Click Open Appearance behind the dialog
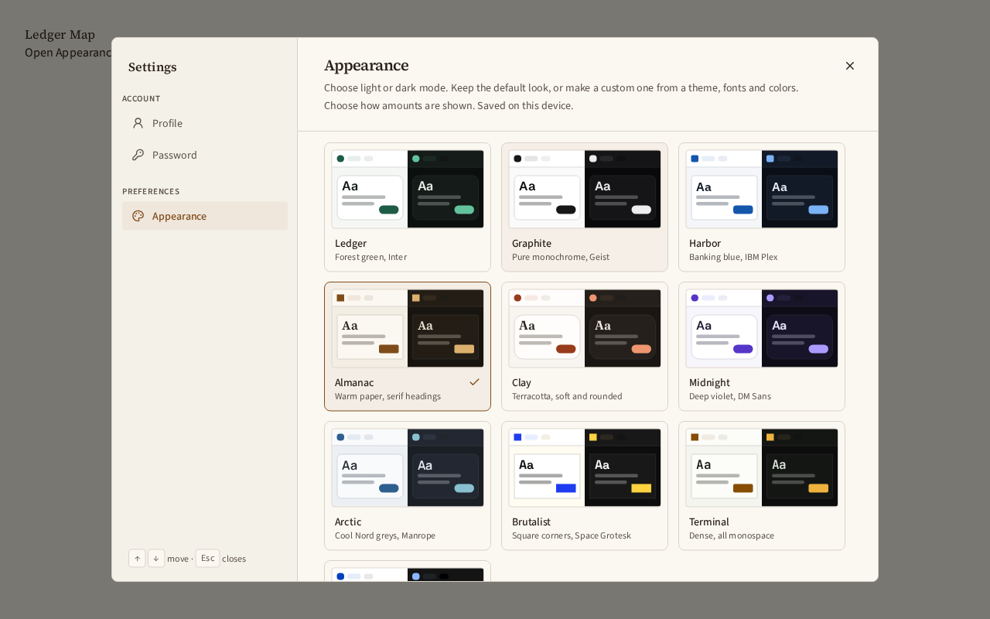990x619 pixels. (x=68, y=53)
